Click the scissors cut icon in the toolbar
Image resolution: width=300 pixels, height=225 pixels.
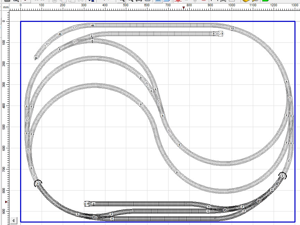55,1
